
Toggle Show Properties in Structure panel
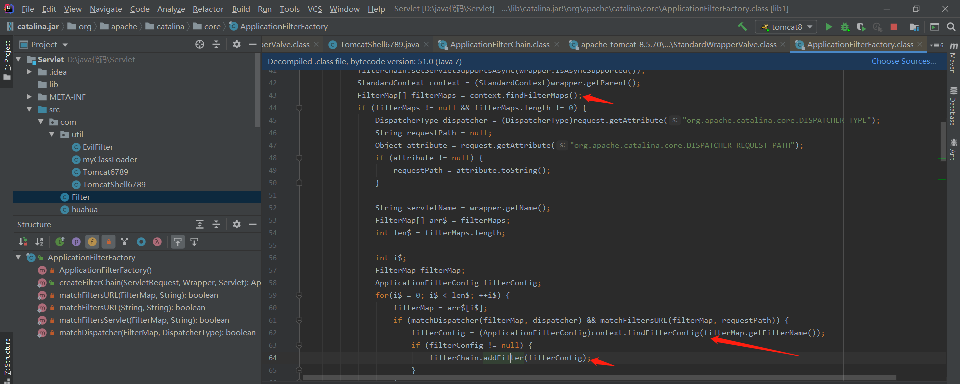(76, 242)
